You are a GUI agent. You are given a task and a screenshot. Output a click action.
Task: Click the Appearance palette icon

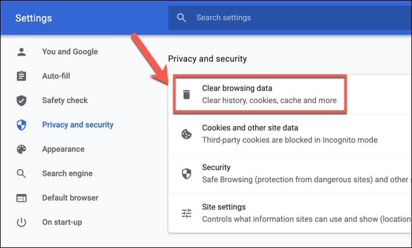[21, 149]
